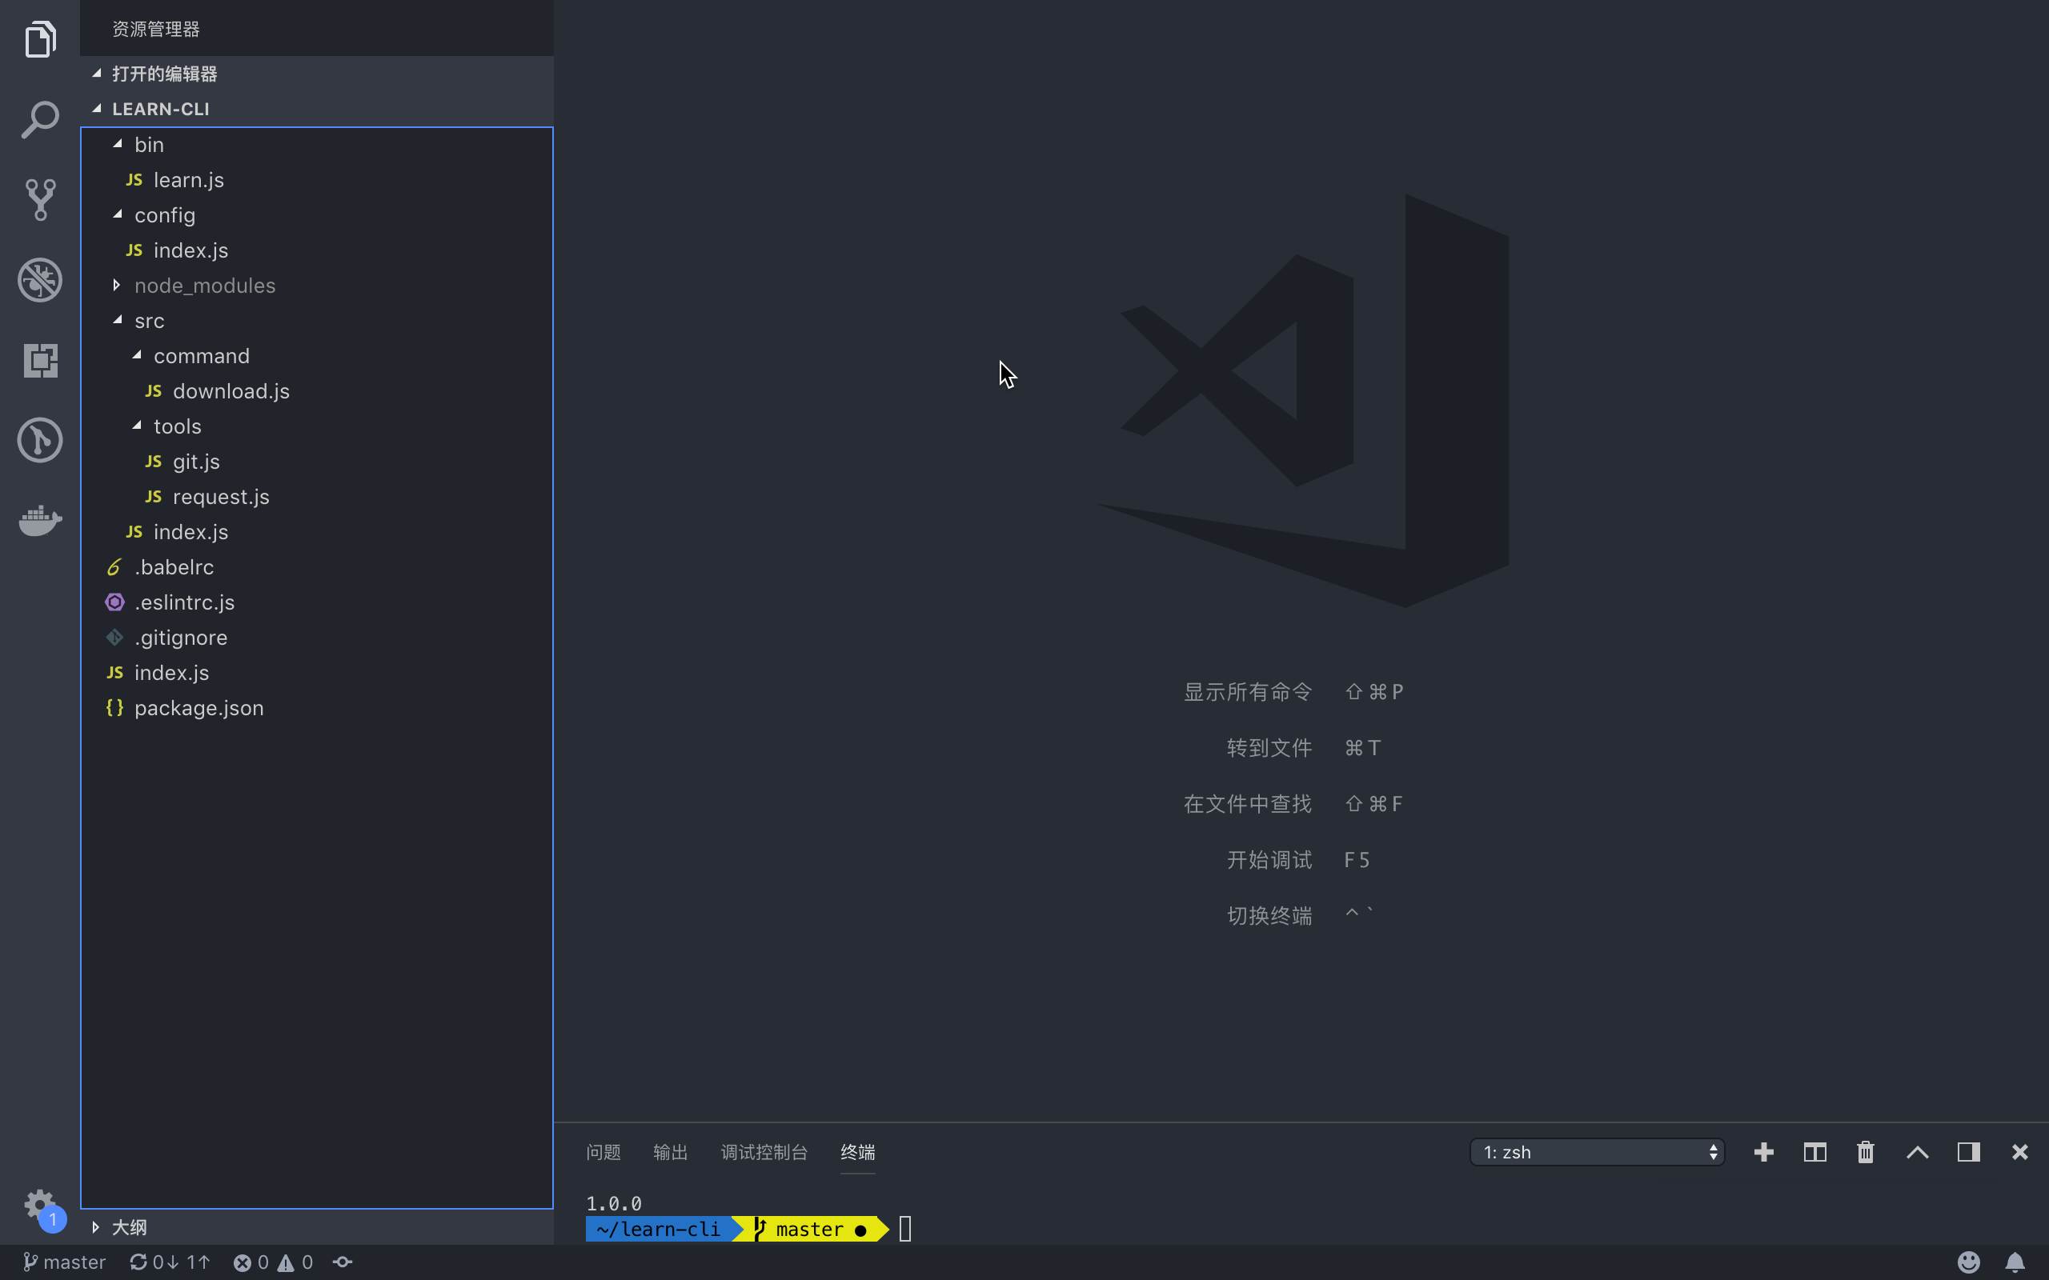
Task: Open the Search view in activity bar
Action: pyautogui.click(x=40, y=120)
